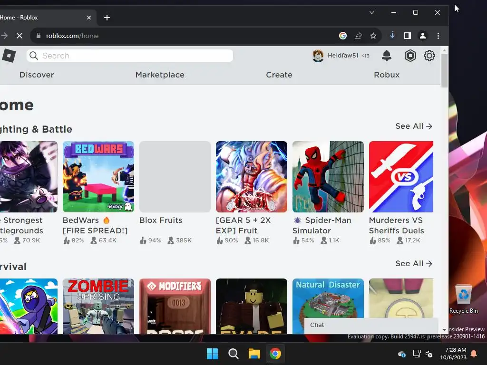Open taskbar clock showing 7:28 AM
This screenshot has width=487, height=365.
(x=453, y=354)
